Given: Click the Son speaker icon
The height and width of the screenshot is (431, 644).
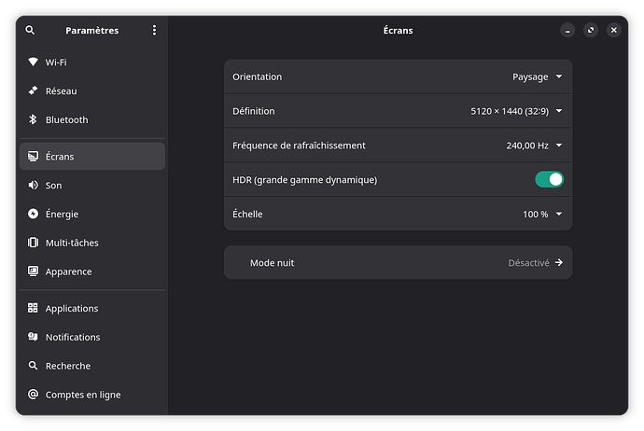Looking at the screenshot, I should click(33, 185).
